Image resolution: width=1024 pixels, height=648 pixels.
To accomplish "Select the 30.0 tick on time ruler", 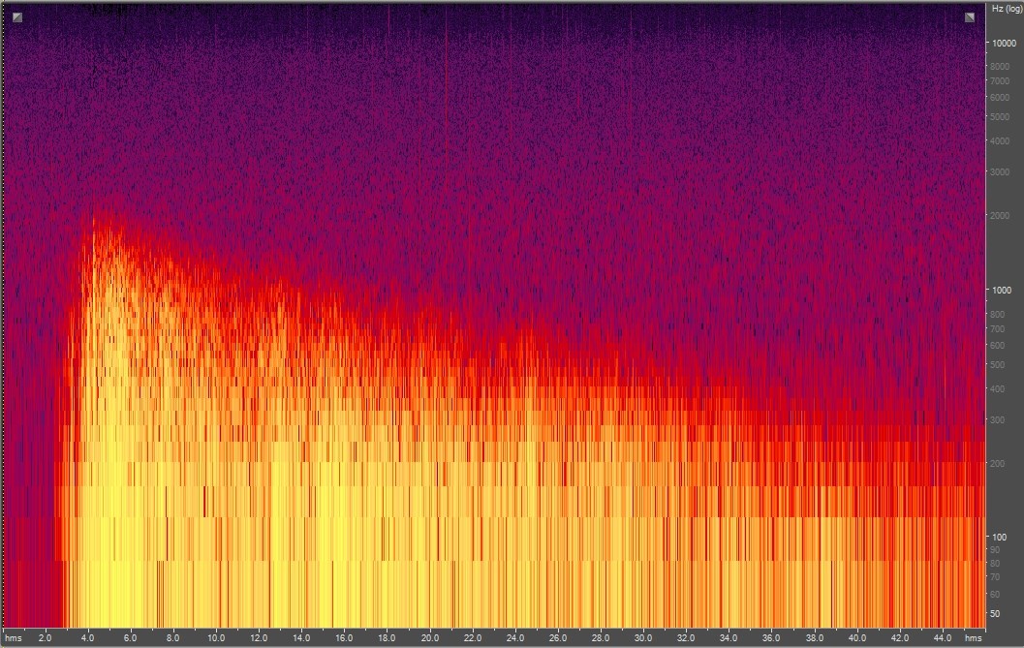I will 643,638.
